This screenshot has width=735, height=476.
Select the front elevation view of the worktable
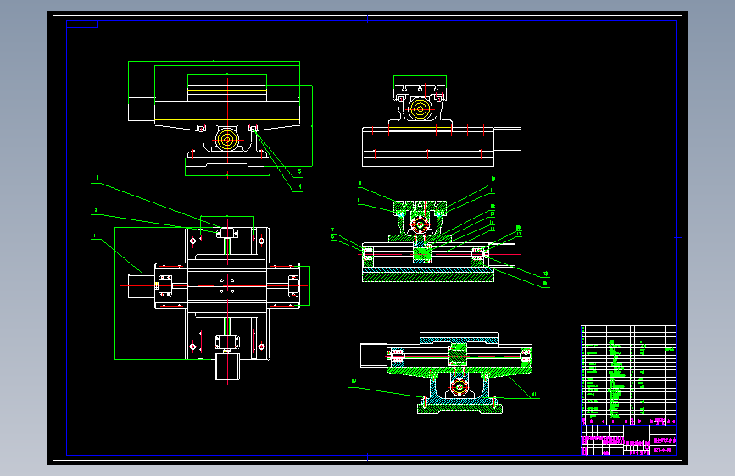pos(220,119)
